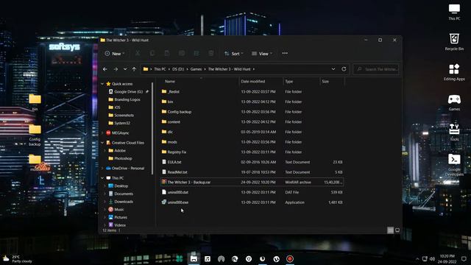The width and height of the screenshot is (471, 265).
Task: Click Games in the breadcrumb path
Action: tap(196, 69)
